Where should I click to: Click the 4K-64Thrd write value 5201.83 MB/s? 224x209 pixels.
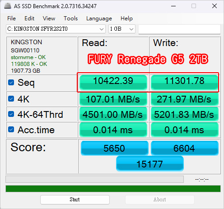pos(185,114)
